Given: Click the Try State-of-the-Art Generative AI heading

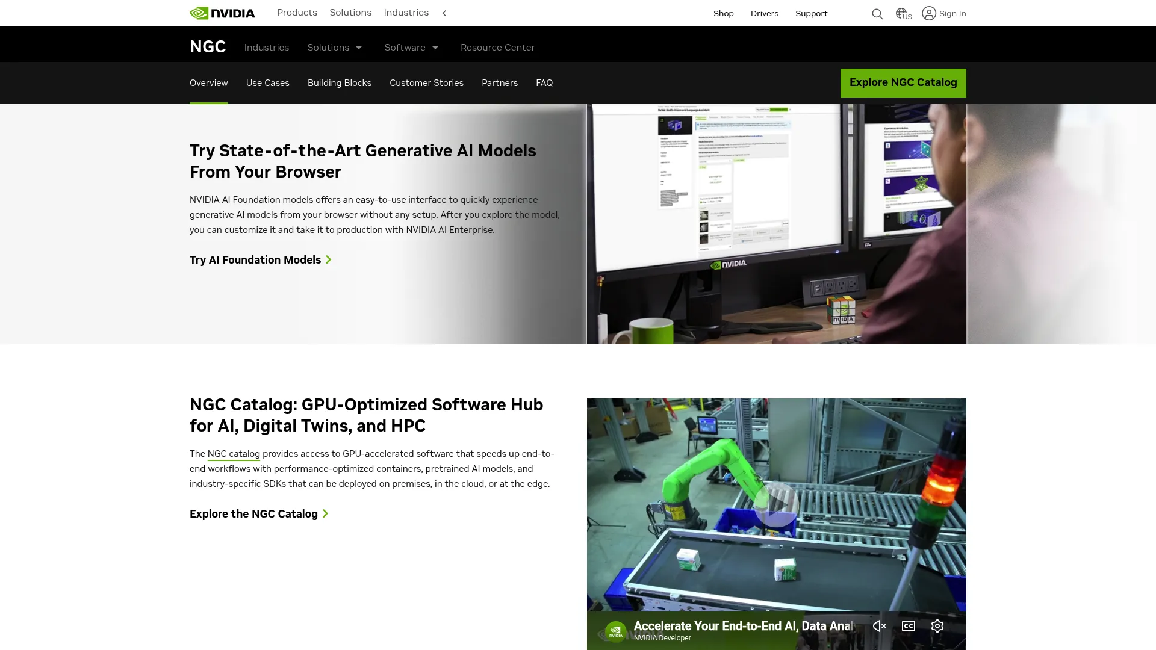Looking at the screenshot, I should tap(363, 161).
